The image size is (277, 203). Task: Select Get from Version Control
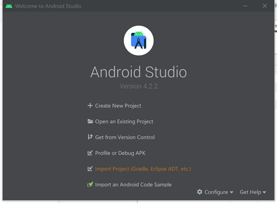[x=125, y=137]
